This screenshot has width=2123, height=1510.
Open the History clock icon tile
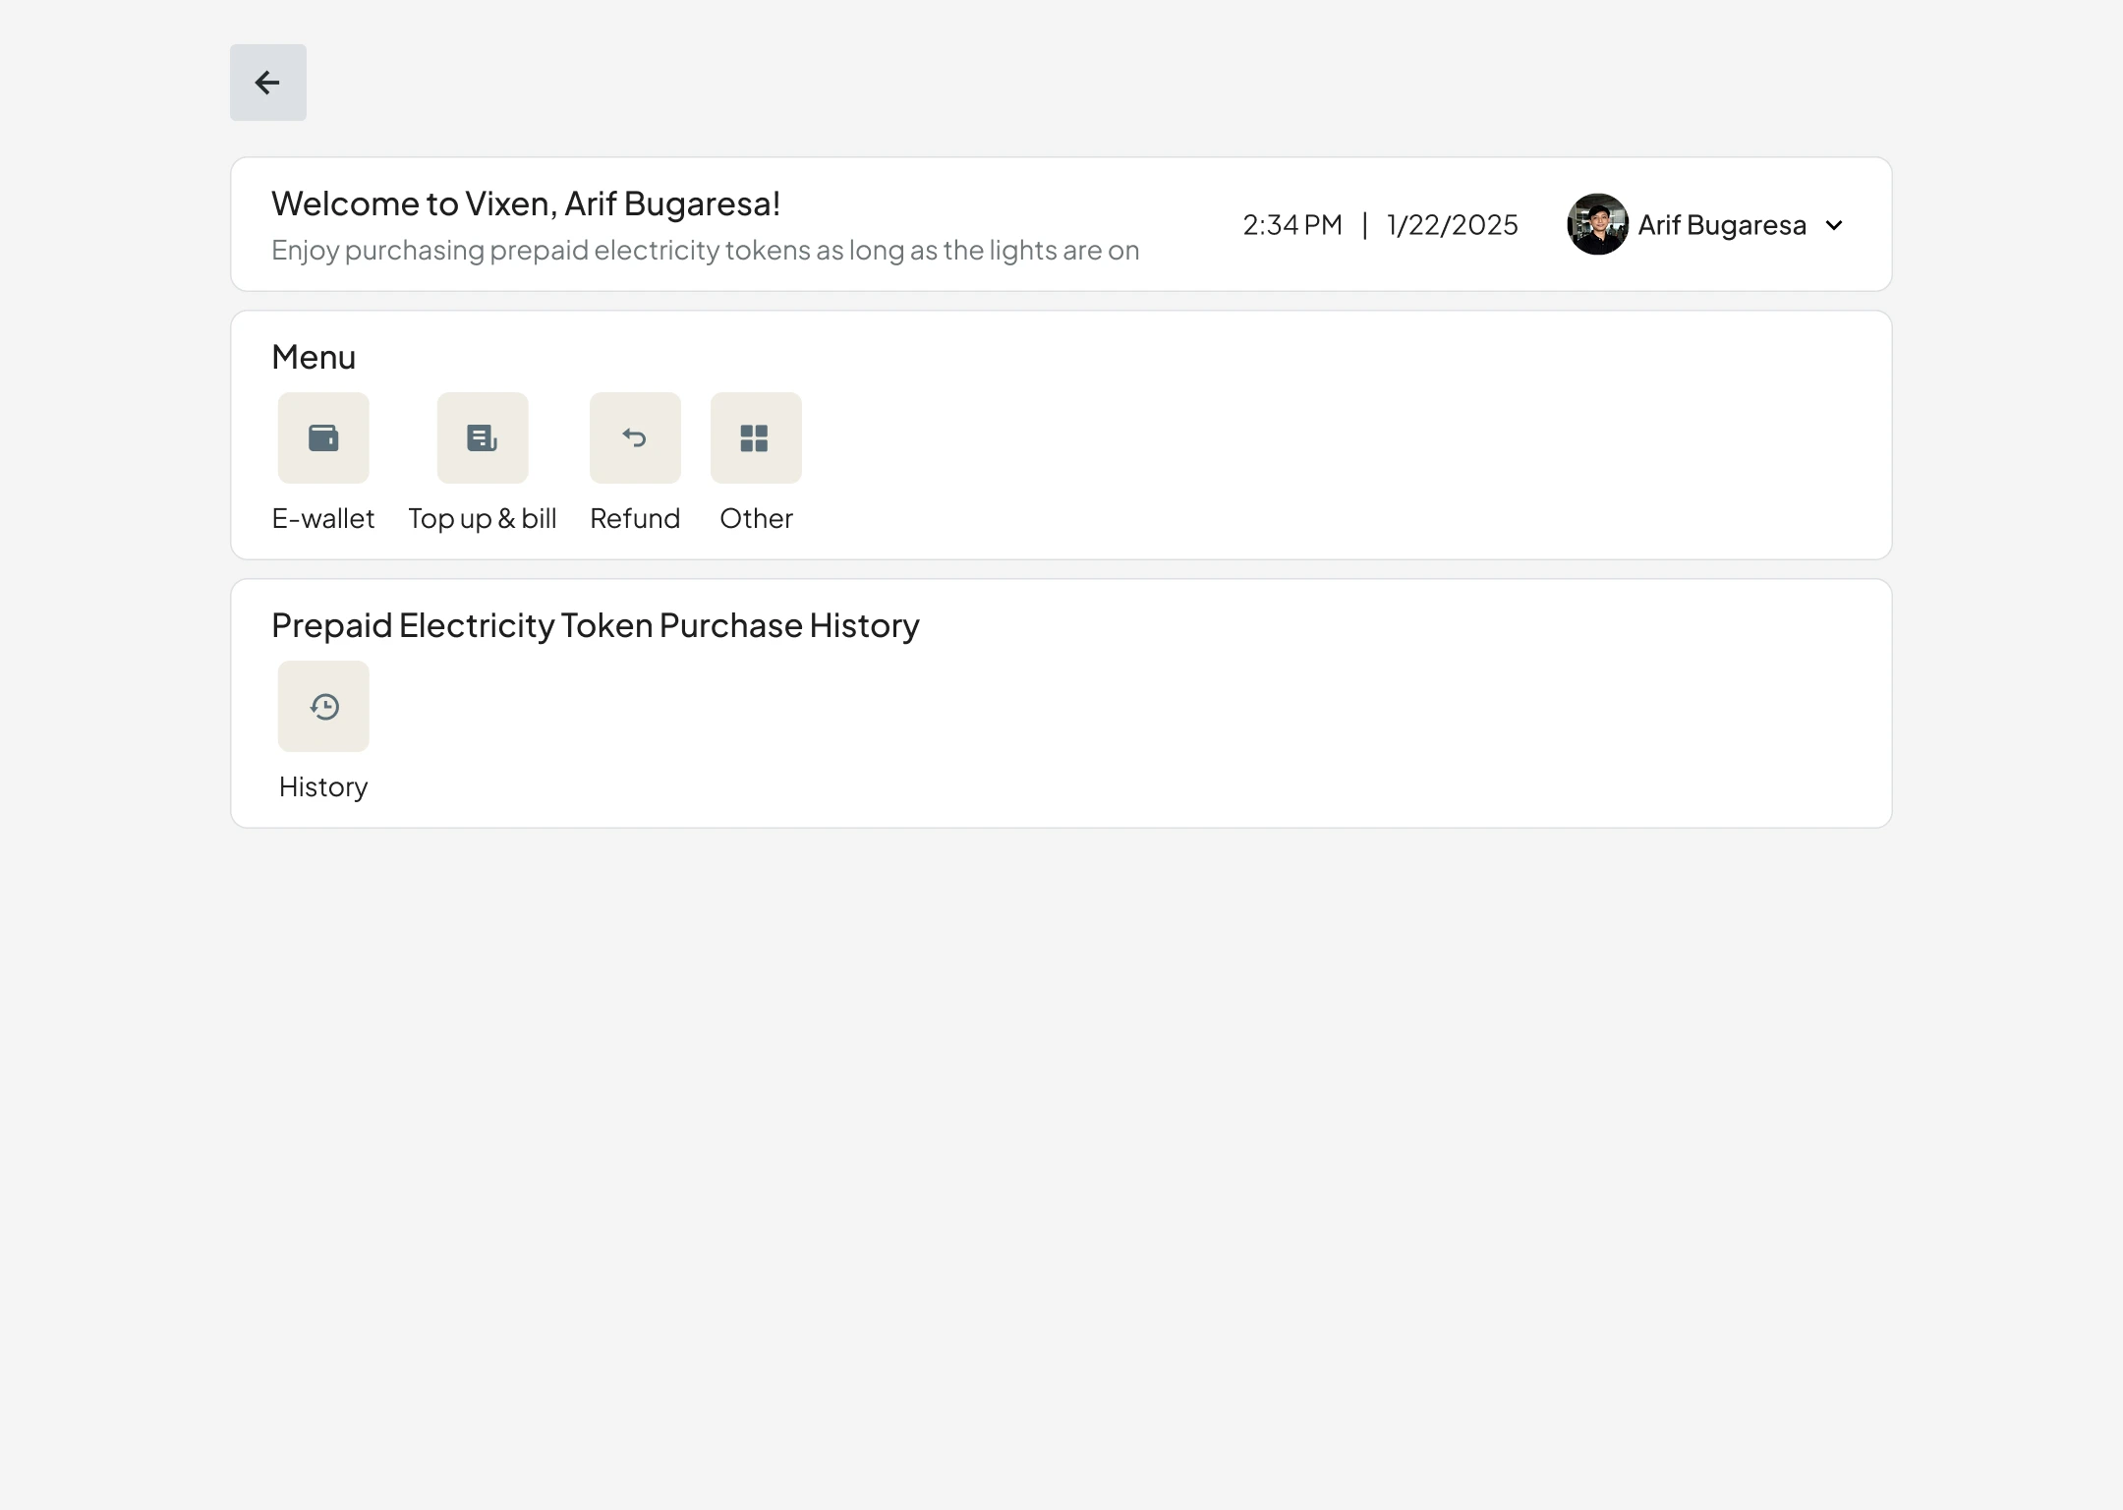click(323, 707)
